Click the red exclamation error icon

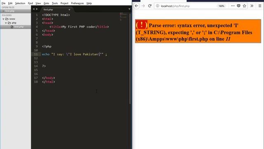(x=141, y=25)
